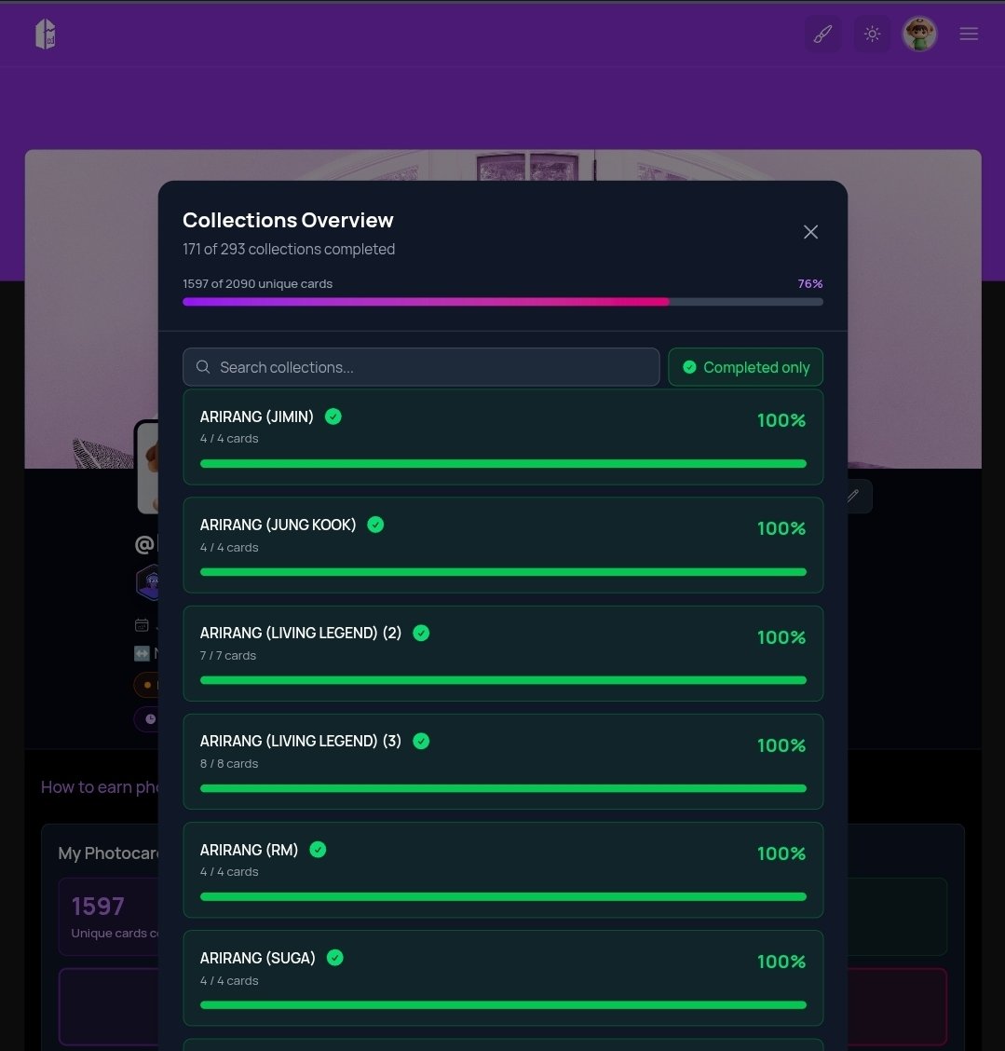This screenshot has width=1005, height=1051.
Task: Click checkmark badge beside LIVING LEGEND (3)
Action: [x=421, y=741]
